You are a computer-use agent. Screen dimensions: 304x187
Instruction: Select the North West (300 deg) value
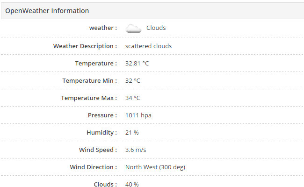[156, 167]
